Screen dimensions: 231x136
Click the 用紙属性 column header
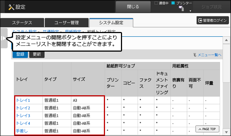195,66
